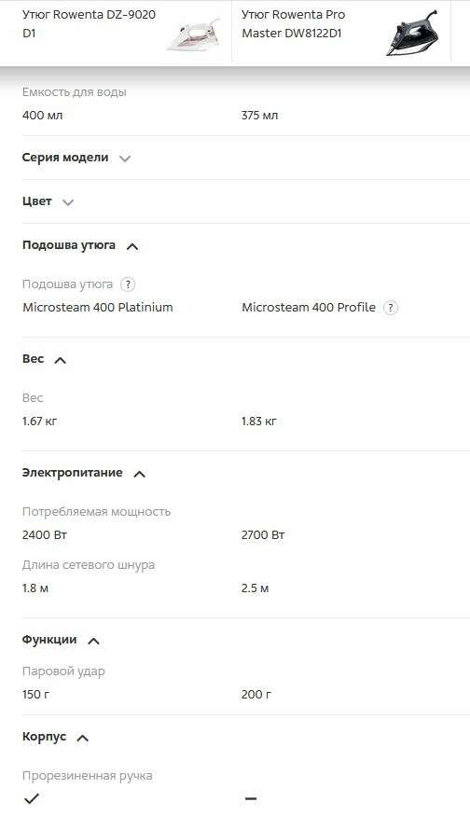Open Утюг Rowenta DZ-9020 D1 product link
The image size is (470, 830).
(x=89, y=24)
